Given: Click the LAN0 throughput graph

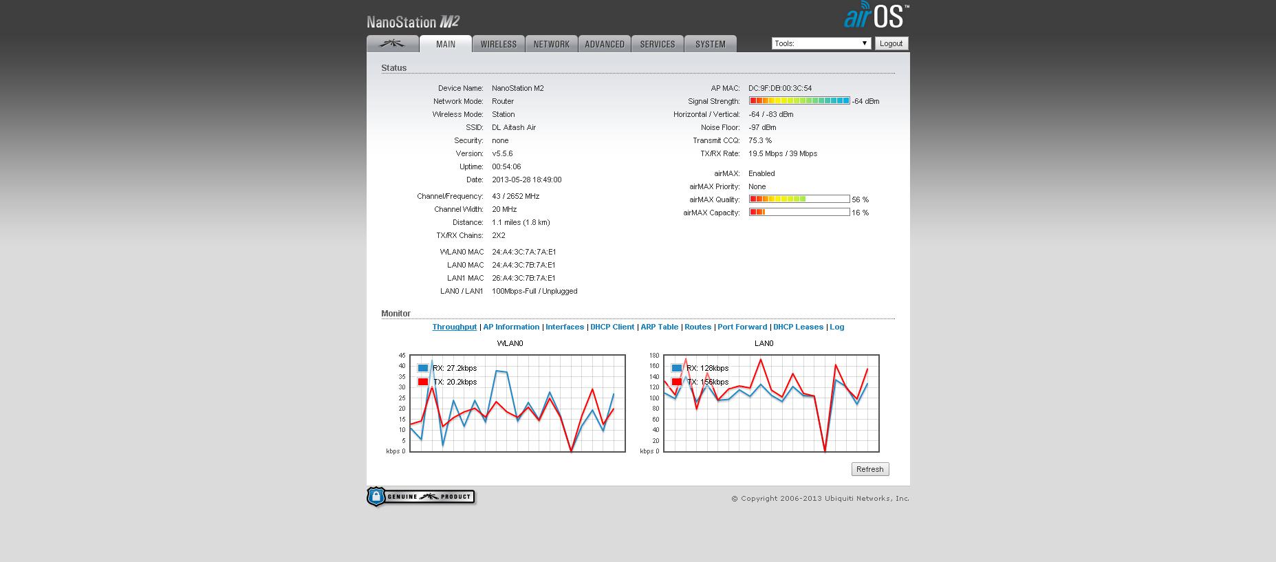Looking at the screenshot, I should 771,403.
